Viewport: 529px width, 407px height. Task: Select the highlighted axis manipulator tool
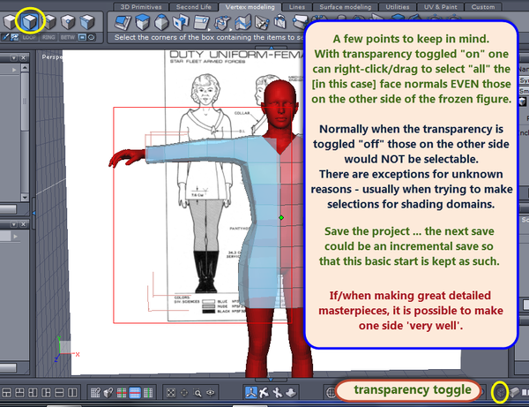point(251,393)
